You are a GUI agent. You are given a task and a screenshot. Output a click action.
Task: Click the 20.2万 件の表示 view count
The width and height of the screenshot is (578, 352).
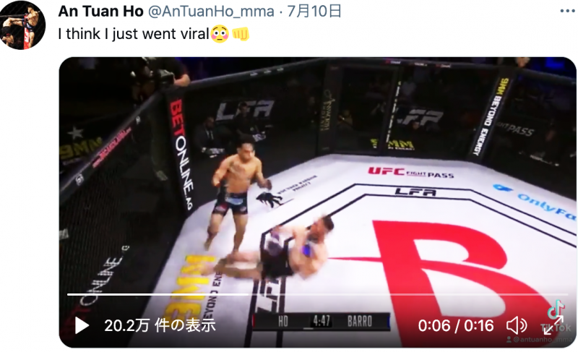(160, 325)
